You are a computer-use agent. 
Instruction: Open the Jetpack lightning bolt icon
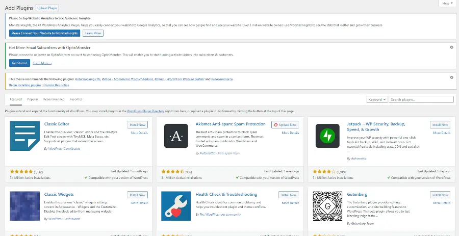click(x=327, y=136)
